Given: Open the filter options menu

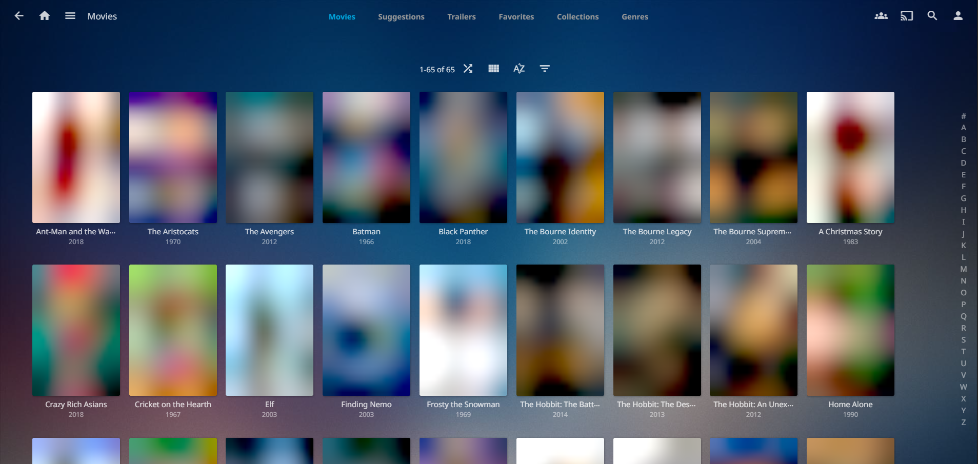Looking at the screenshot, I should (x=545, y=69).
